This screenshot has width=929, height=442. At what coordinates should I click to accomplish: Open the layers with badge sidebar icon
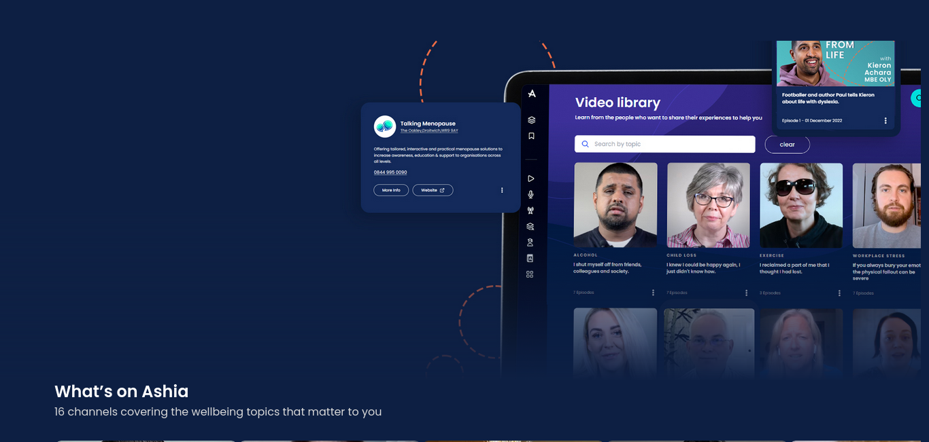coord(530,227)
